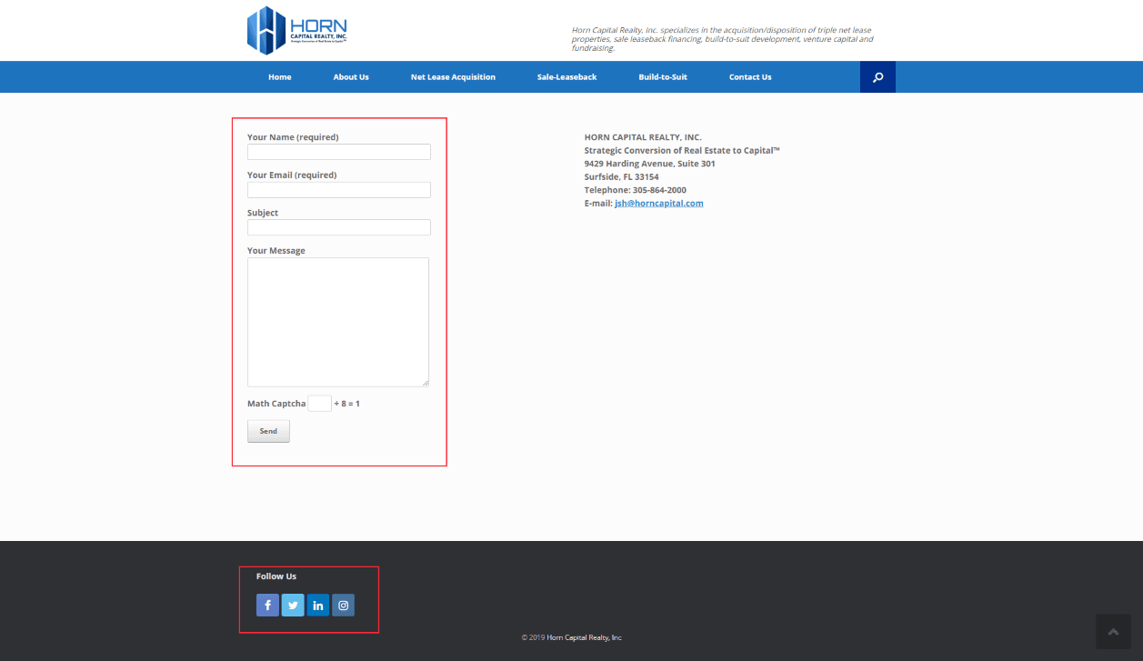Open the Sale-Leaseback menu item
This screenshot has width=1143, height=661.
(567, 77)
